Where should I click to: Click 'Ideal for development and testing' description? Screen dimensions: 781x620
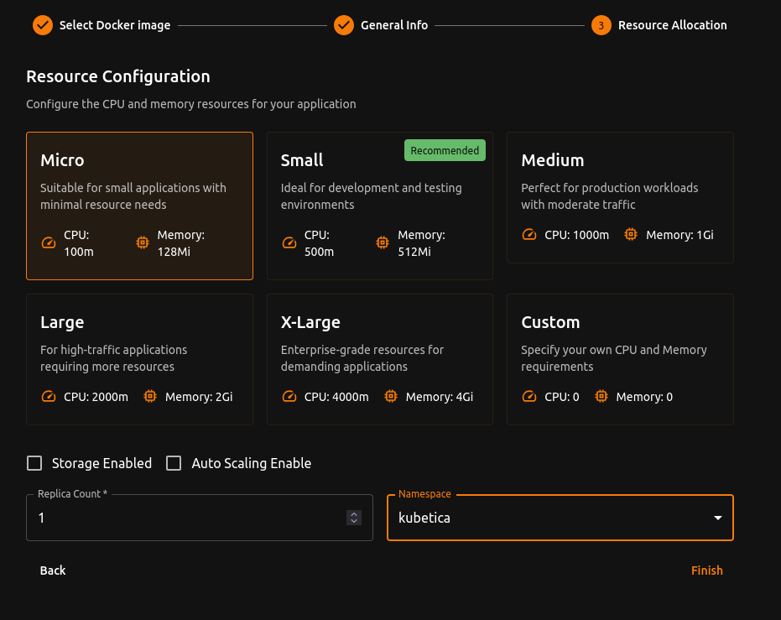tap(371, 196)
